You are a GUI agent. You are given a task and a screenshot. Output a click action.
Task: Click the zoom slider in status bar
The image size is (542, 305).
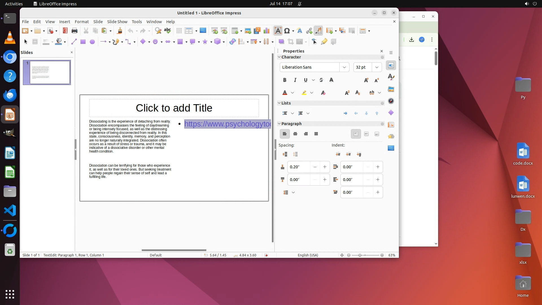(360, 255)
